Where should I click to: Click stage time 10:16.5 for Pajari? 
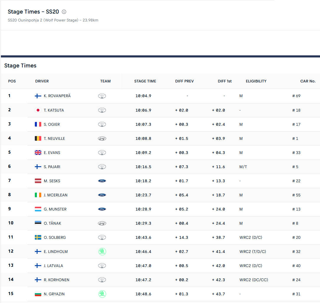click(143, 167)
